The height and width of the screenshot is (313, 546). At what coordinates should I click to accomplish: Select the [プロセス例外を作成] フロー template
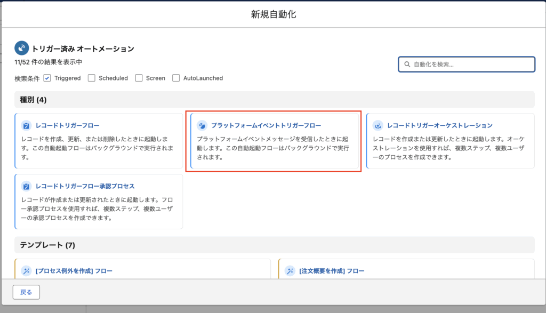(x=74, y=271)
